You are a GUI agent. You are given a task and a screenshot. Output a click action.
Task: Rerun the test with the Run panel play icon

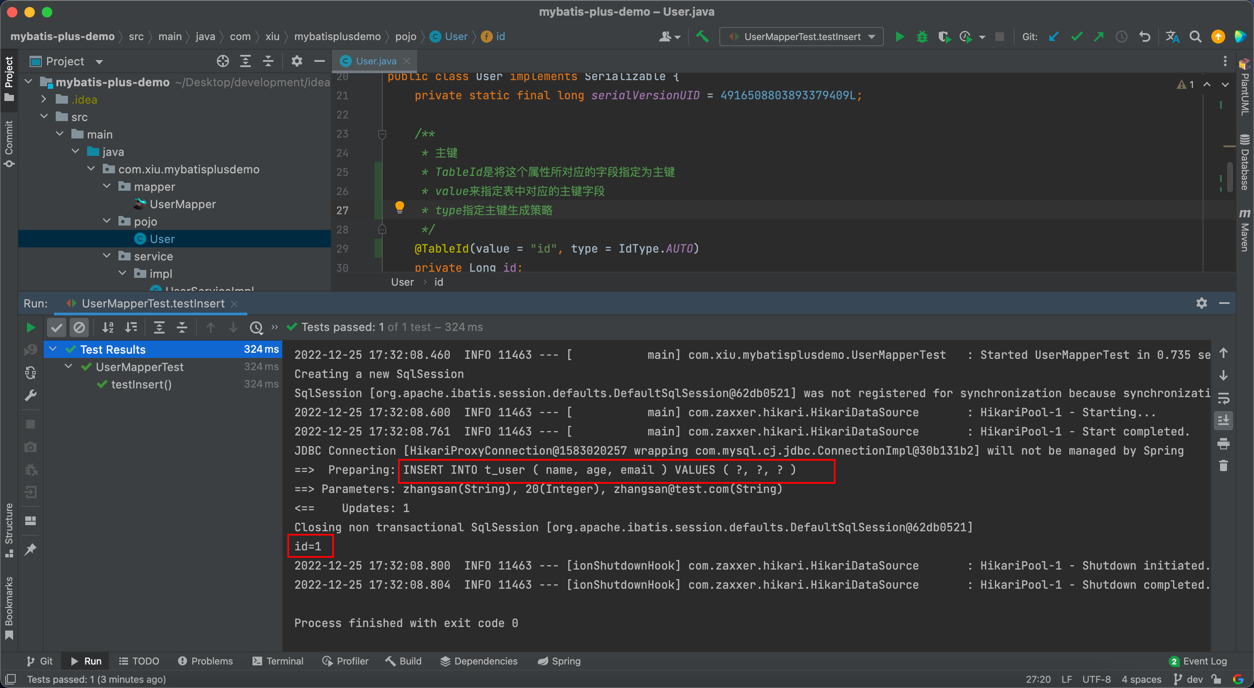pyautogui.click(x=30, y=327)
